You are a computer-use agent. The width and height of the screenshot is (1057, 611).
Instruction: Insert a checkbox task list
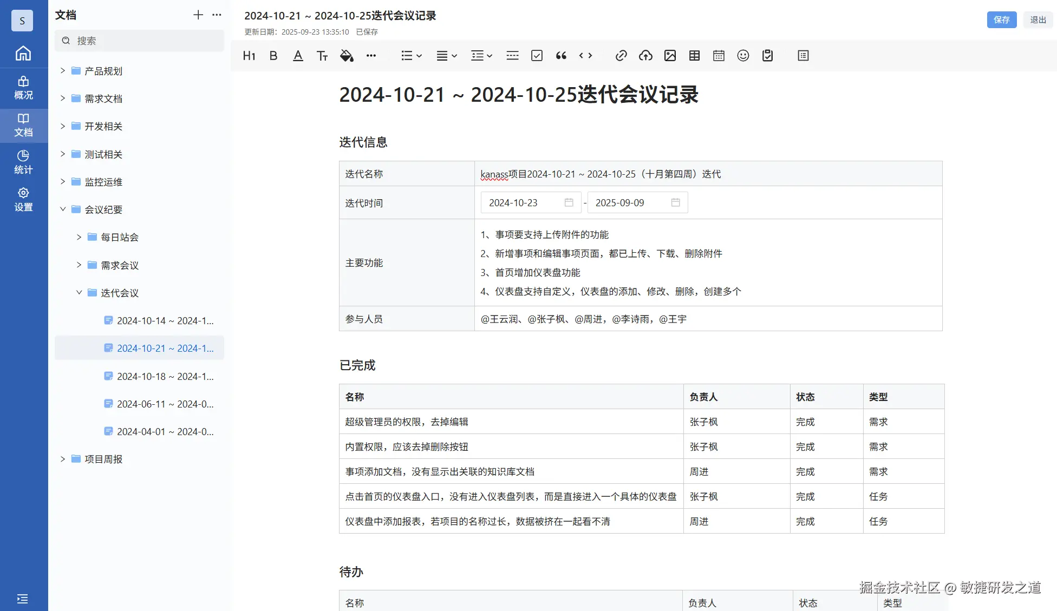point(537,56)
